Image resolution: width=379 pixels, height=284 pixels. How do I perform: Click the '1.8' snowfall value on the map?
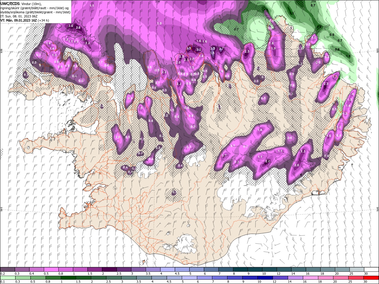pyautogui.click(x=272, y=43)
